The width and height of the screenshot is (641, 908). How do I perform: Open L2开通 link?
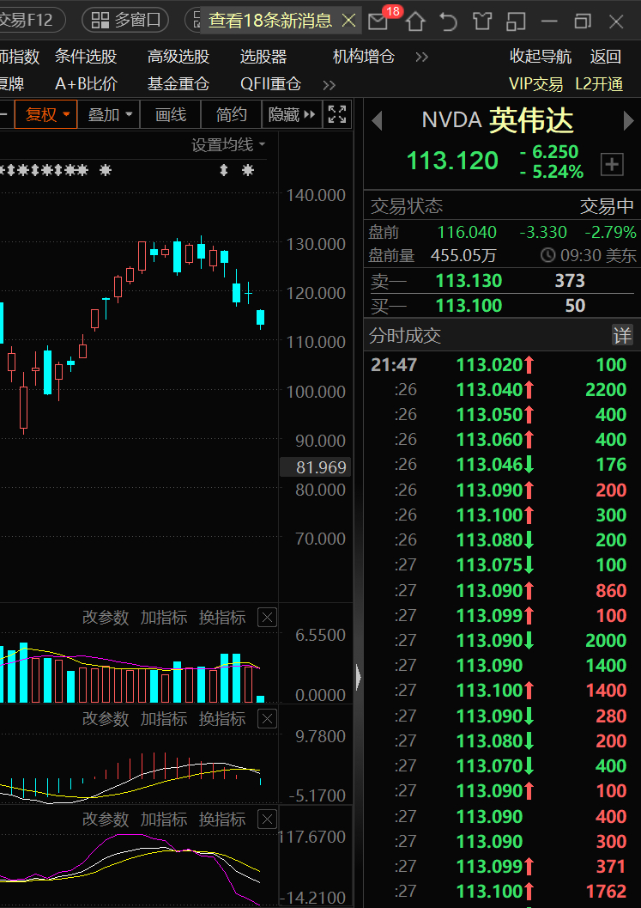[599, 84]
